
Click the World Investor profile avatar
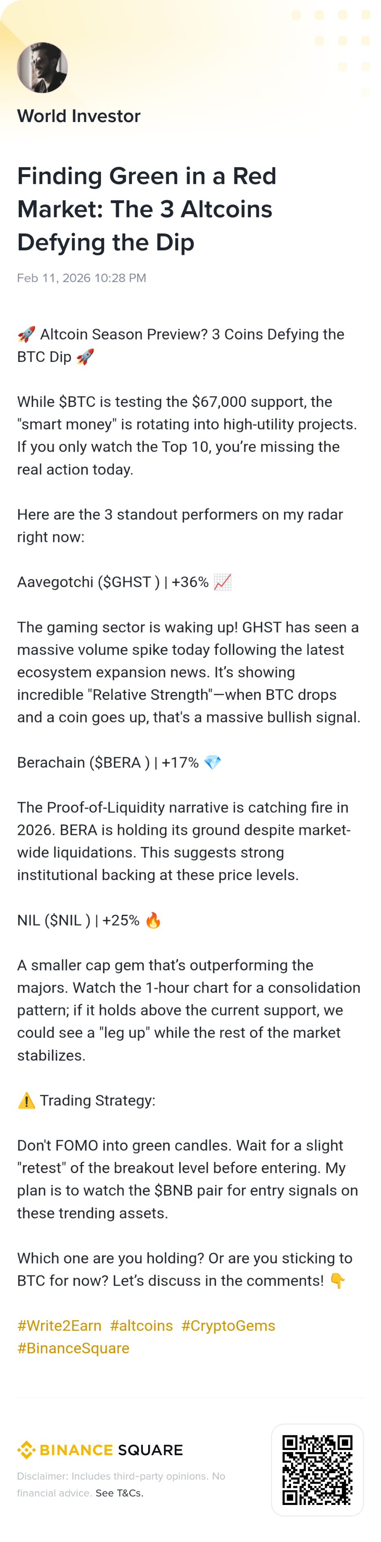pos(42,68)
